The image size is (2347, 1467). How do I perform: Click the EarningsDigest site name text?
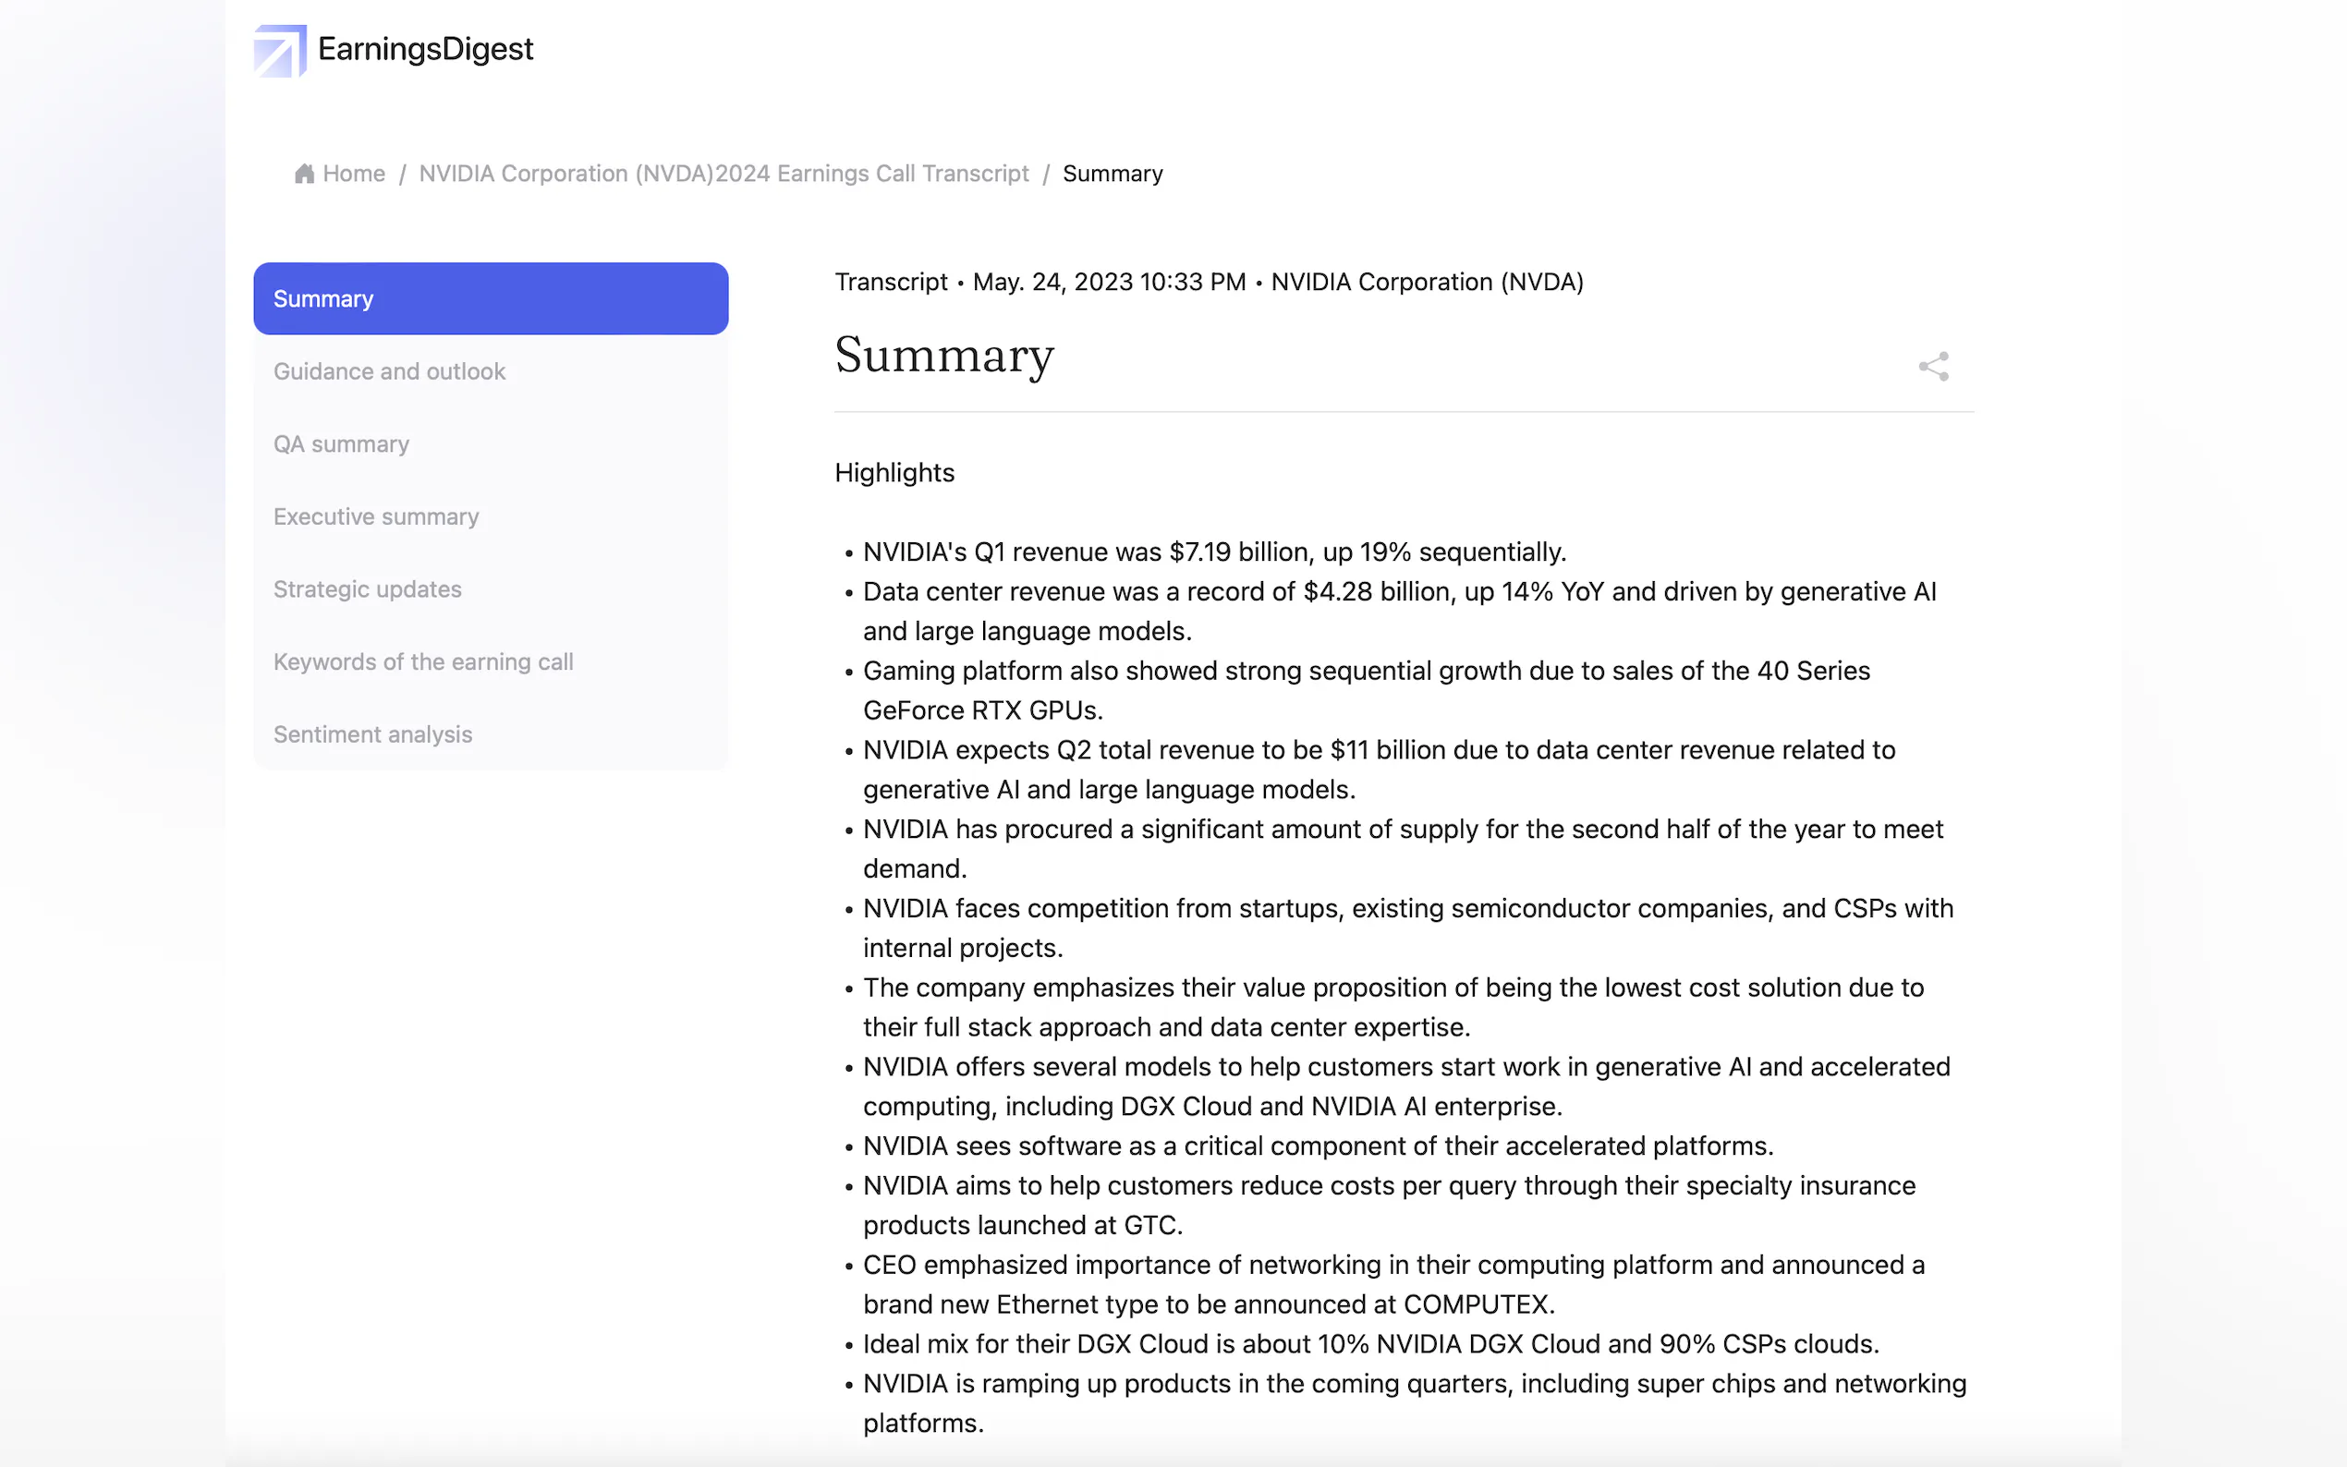425,49
